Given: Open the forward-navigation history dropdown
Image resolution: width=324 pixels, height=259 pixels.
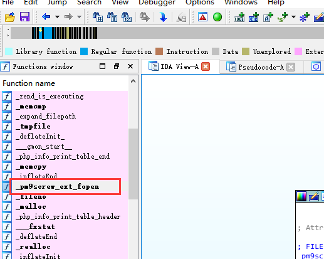Looking at the screenshot, I should pos(79,17).
